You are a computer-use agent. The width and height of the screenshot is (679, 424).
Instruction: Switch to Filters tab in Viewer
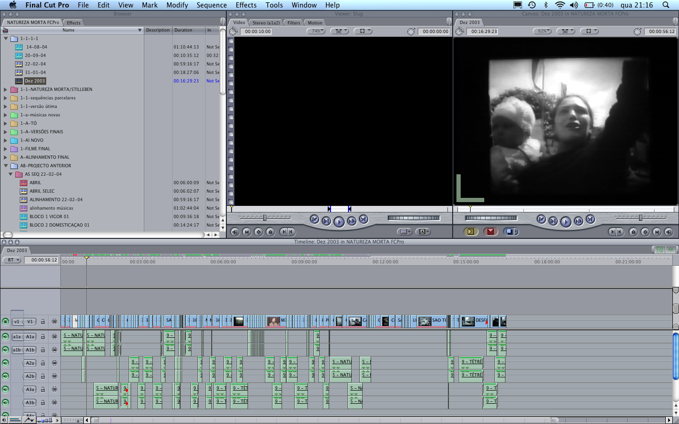pyautogui.click(x=294, y=23)
